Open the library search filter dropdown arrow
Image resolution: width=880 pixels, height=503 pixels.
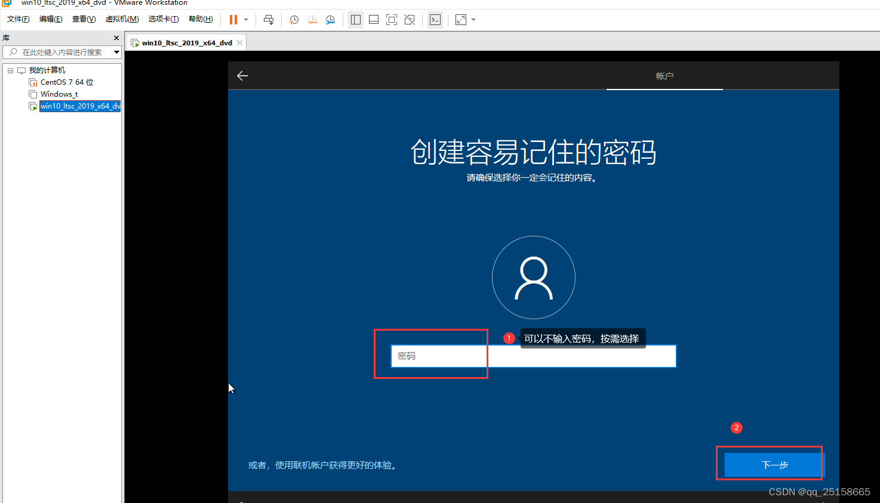tap(116, 52)
